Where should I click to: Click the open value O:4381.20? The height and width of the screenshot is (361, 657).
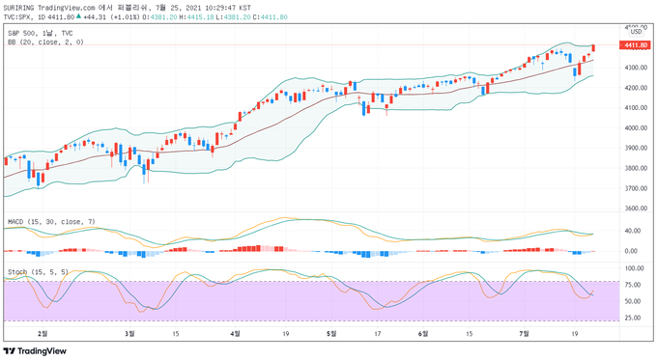[160, 17]
